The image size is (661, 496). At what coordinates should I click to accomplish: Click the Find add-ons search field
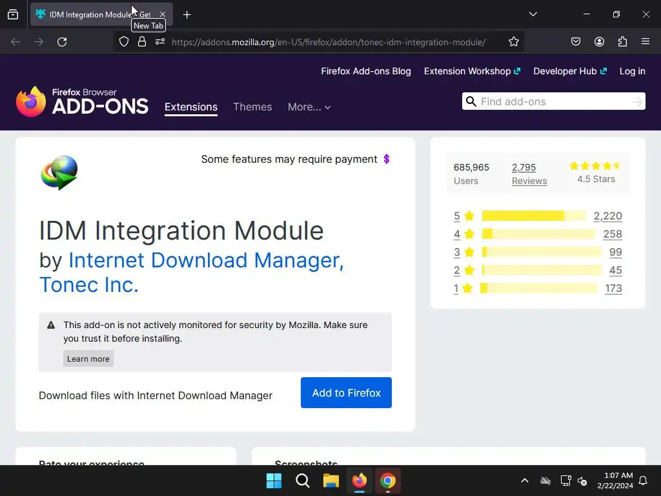[553, 101]
